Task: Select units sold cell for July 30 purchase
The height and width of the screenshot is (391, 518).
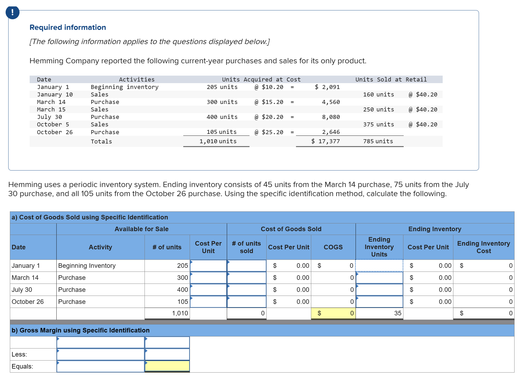Action: coord(246,290)
